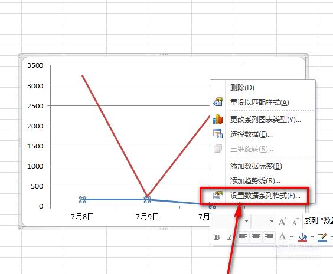Increase font size with large A icon

[282, 222]
